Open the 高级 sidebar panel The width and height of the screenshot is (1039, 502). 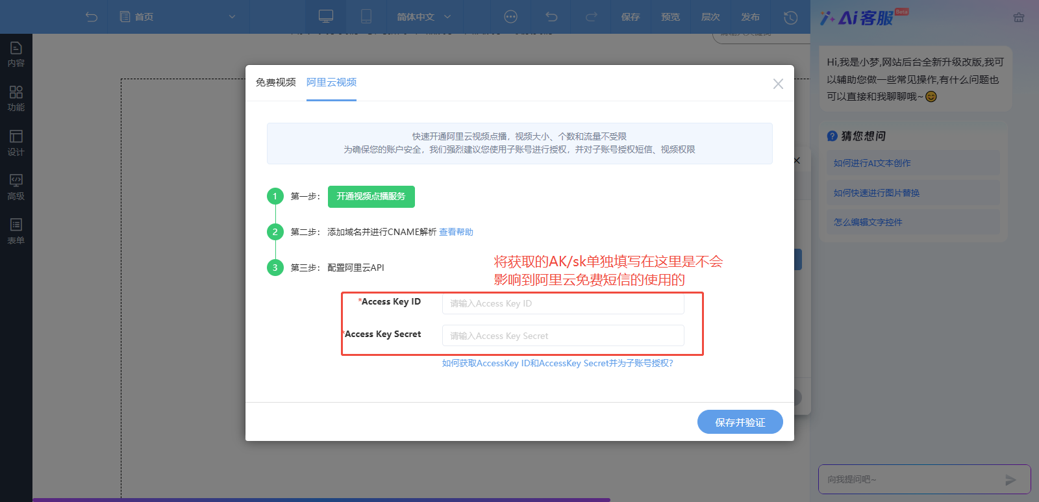[x=16, y=187]
